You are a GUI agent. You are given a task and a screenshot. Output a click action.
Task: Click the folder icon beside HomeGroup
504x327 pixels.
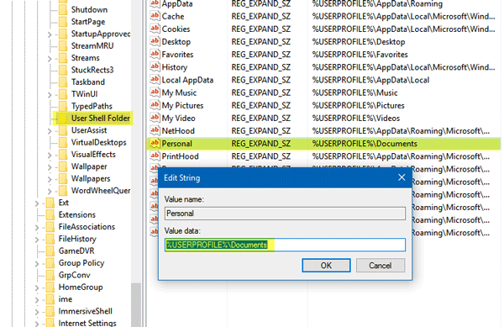point(50,287)
